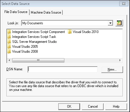Screen dimensions: 130x112
Task: Confirm with the OK button
Action: (69, 107)
